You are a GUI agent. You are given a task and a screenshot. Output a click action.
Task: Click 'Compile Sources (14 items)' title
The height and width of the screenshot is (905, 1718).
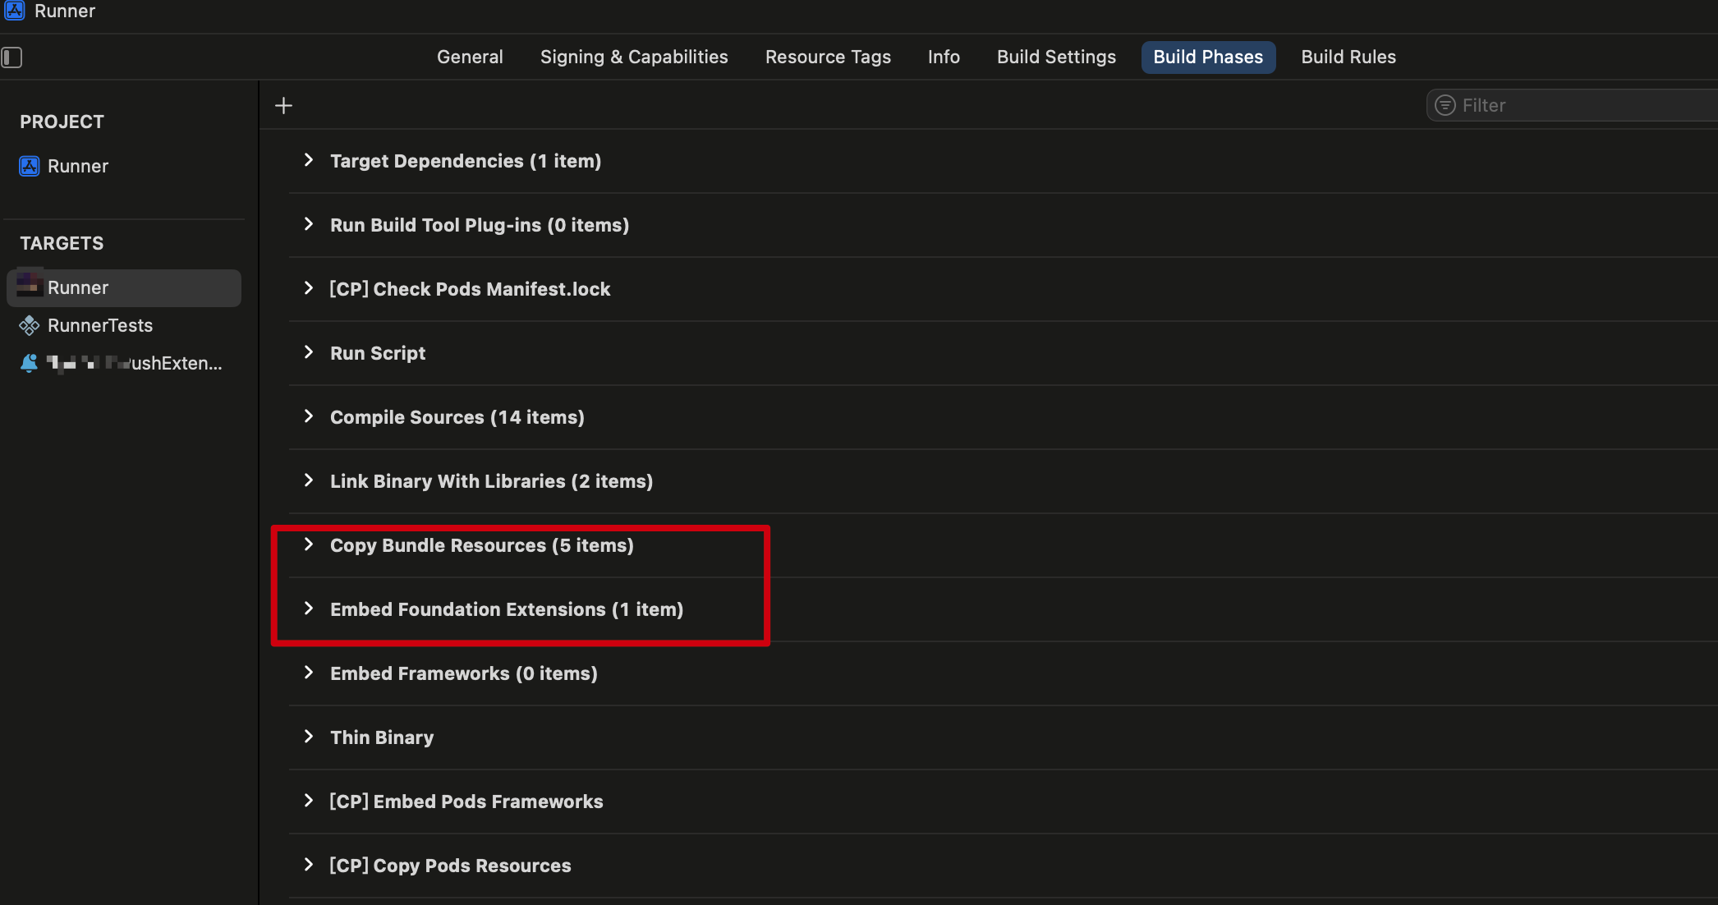click(457, 417)
